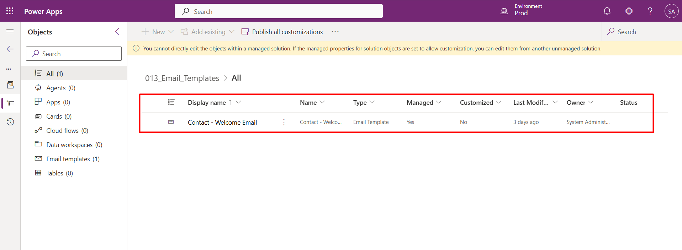Open the left rail ellipsis icon

click(x=9, y=69)
